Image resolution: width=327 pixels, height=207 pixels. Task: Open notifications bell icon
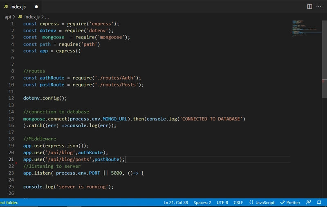point(319,202)
